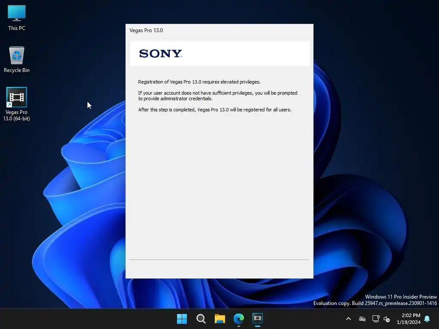
Task: Click text 'Registration of Vegas Pro 13.0 requires elevated privileges.'
Action: [x=199, y=82]
